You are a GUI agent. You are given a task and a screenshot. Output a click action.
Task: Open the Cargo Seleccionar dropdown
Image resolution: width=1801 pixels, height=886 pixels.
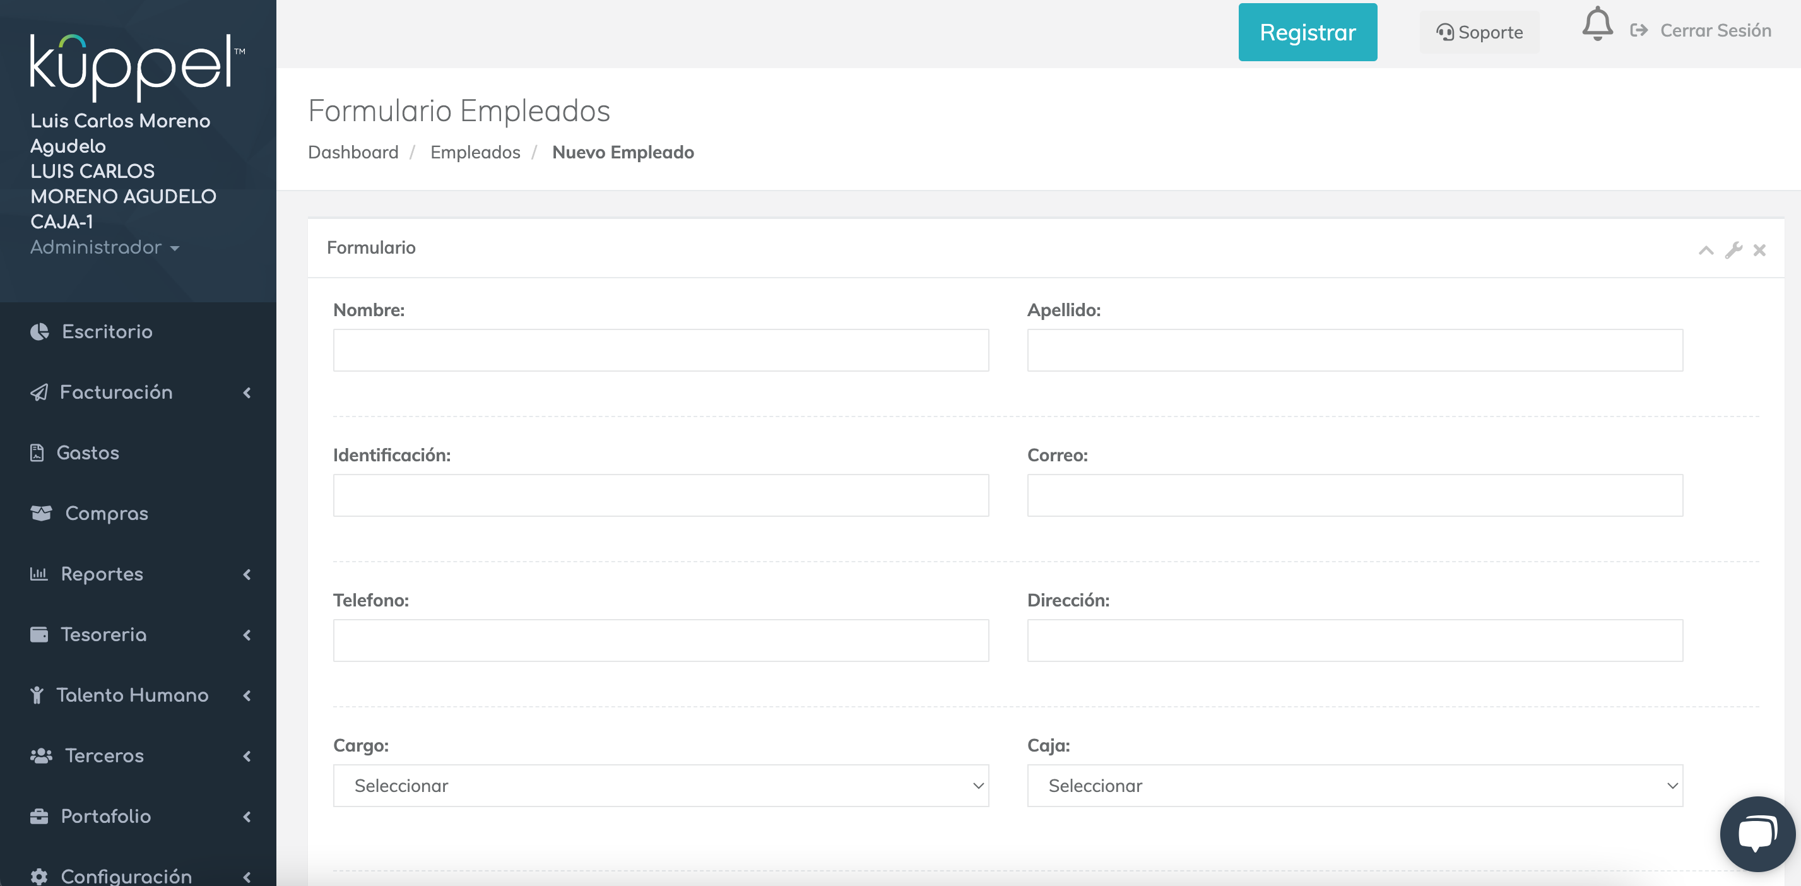661,785
